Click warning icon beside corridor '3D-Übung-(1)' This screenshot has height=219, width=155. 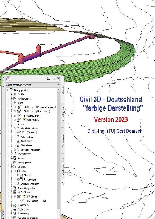point(25,196)
